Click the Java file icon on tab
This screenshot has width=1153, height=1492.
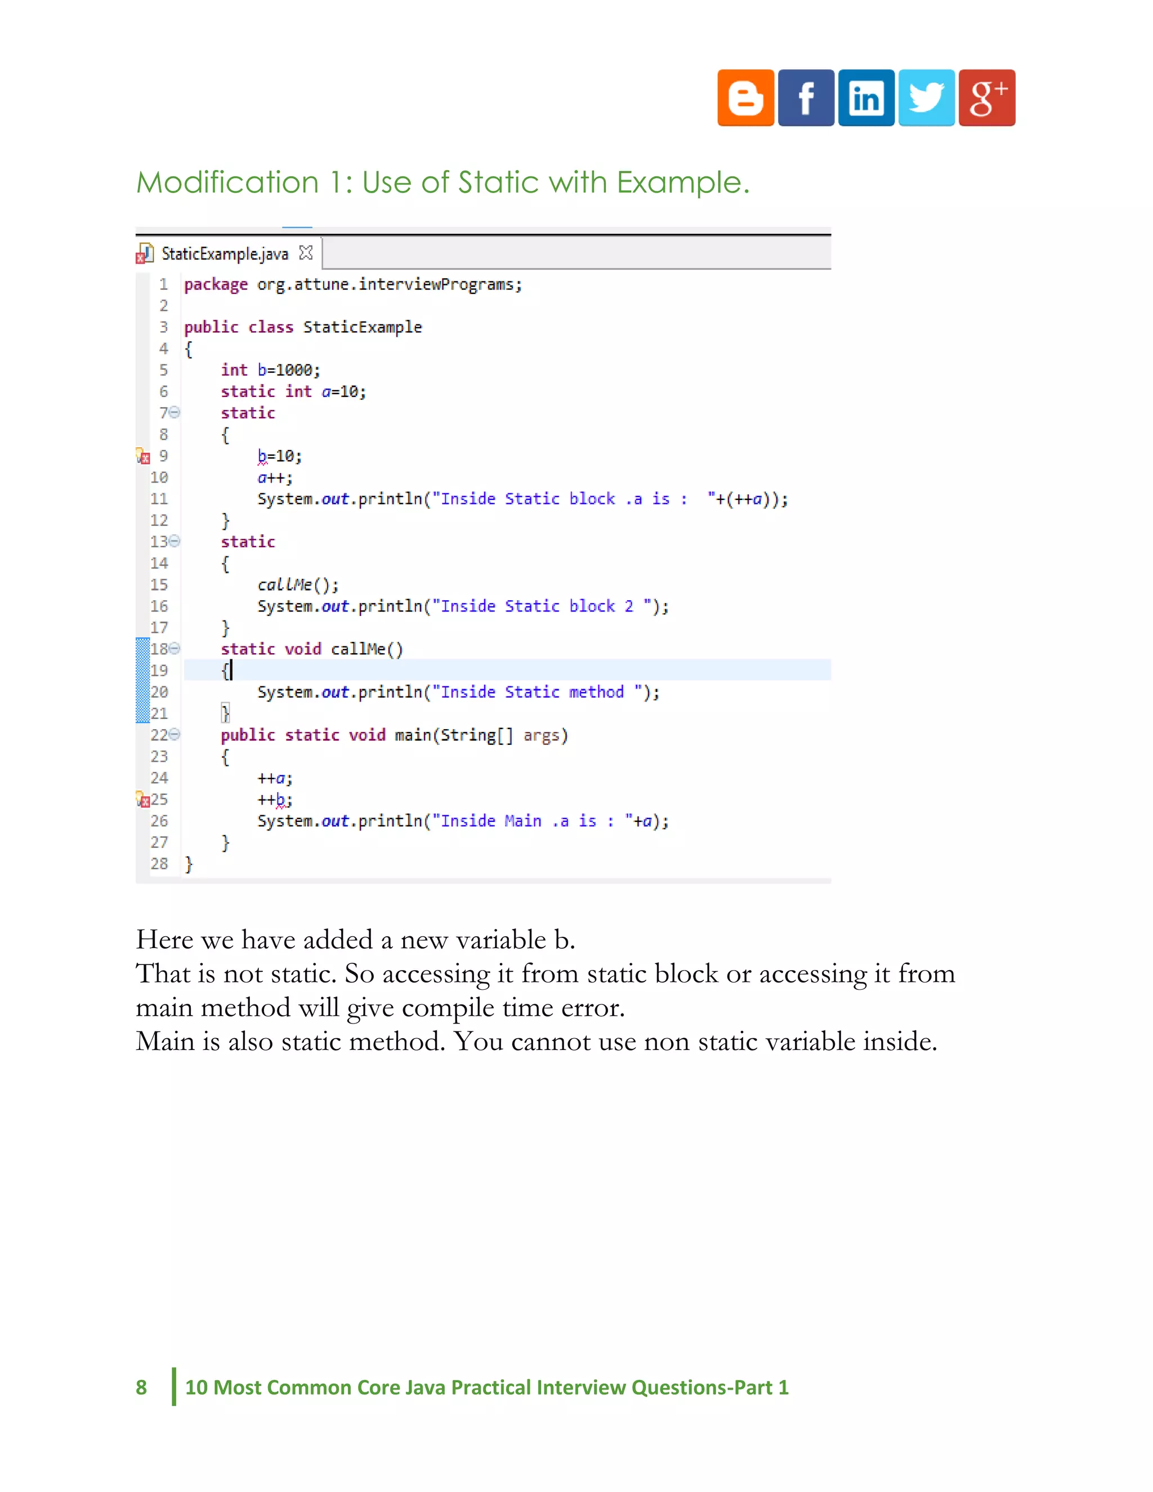pos(145,254)
